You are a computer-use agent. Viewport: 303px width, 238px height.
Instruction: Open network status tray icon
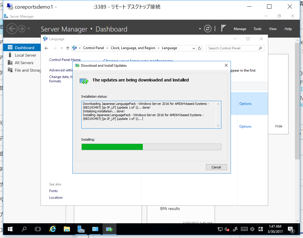[x=220, y=229]
